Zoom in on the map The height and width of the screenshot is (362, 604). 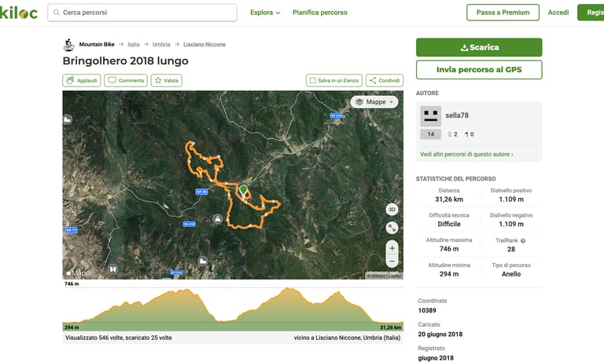click(392, 248)
